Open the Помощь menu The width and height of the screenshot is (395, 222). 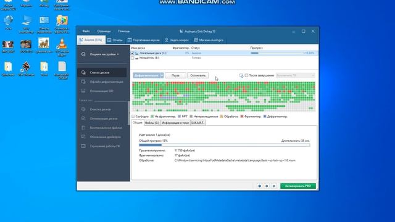point(123,31)
